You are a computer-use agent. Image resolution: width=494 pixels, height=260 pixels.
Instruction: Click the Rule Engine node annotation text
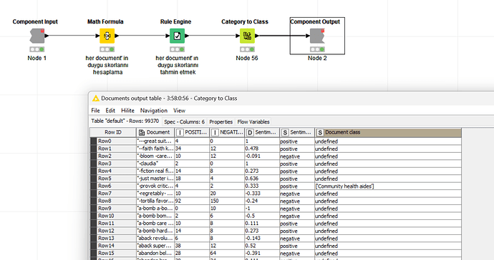click(178, 65)
